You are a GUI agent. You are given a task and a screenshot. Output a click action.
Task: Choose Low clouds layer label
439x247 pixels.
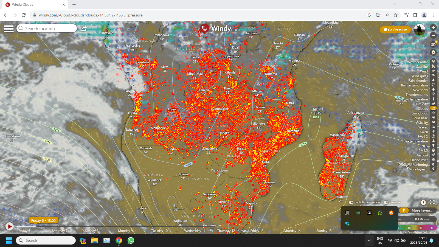pyautogui.click(x=420, y=113)
